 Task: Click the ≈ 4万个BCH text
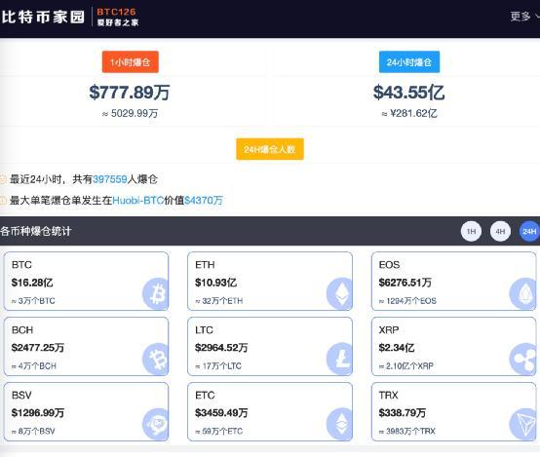[34, 366]
